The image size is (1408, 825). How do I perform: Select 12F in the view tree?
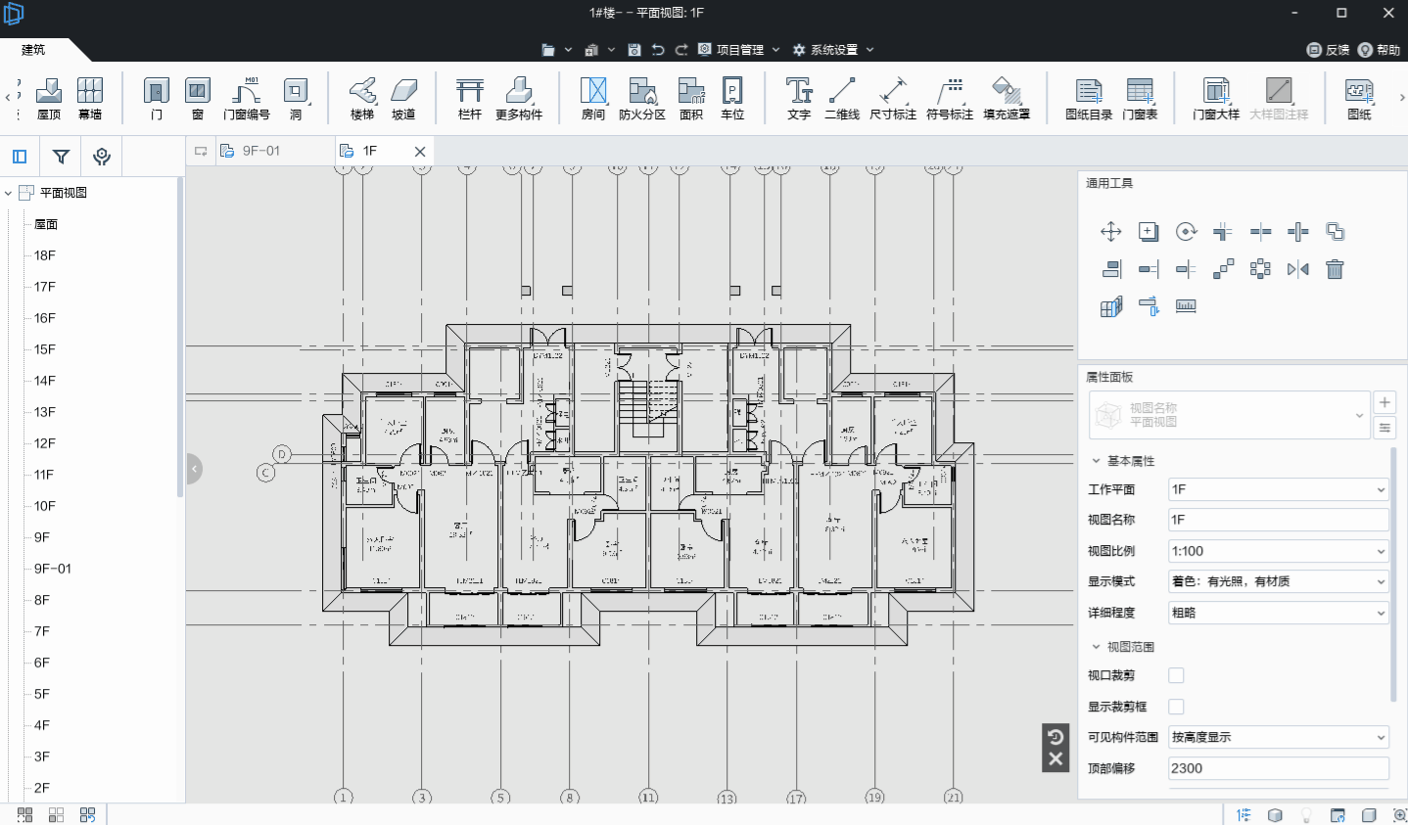[45, 443]
